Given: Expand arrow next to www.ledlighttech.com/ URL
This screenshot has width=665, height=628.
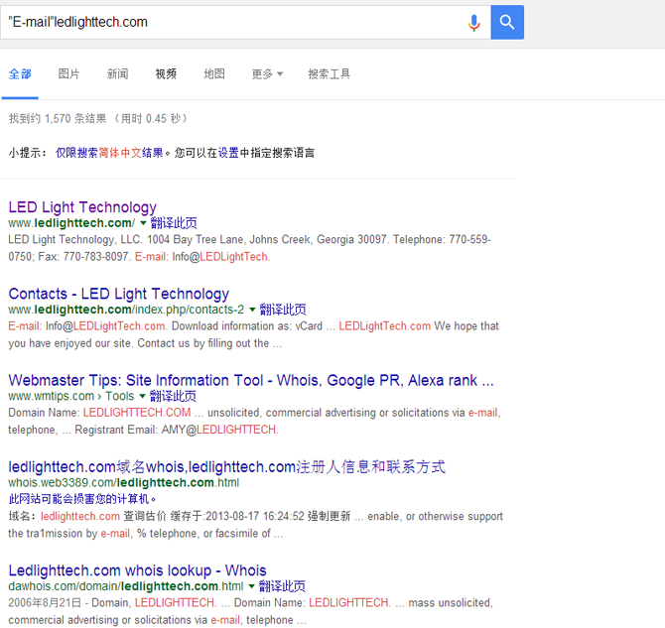Looking at the screenshot, I should coord(143,223).
